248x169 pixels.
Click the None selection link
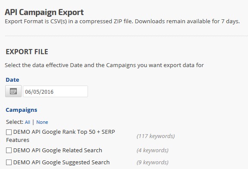tap(42, 122)
